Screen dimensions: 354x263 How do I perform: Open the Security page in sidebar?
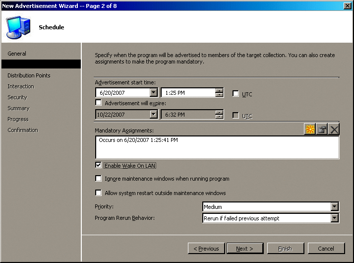click(17, 97)
